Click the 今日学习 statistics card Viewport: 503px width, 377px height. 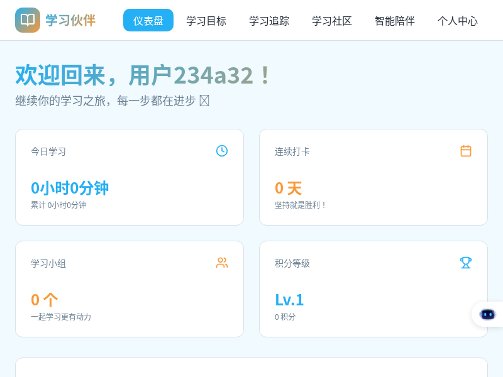coord(130,177)
